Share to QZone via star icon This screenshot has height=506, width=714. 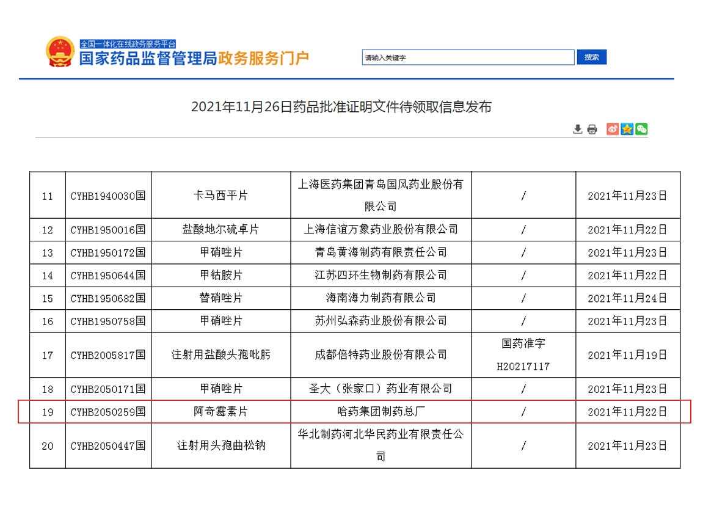(627, 129)
